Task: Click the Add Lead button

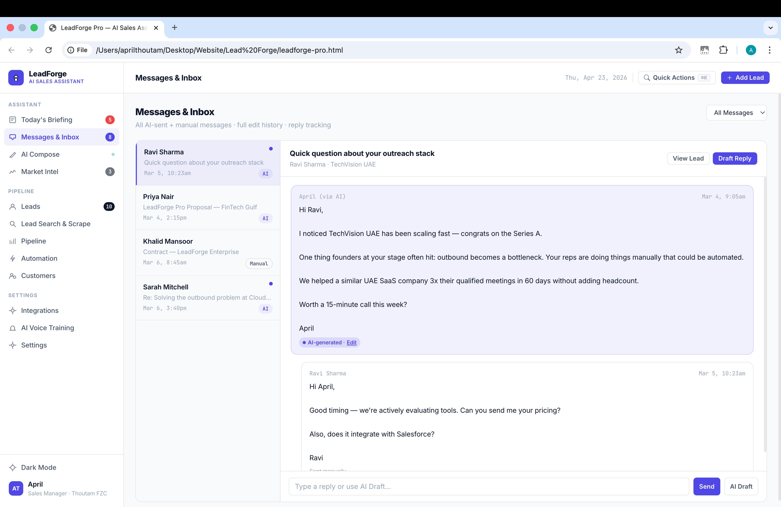Action: coord(745,77)
